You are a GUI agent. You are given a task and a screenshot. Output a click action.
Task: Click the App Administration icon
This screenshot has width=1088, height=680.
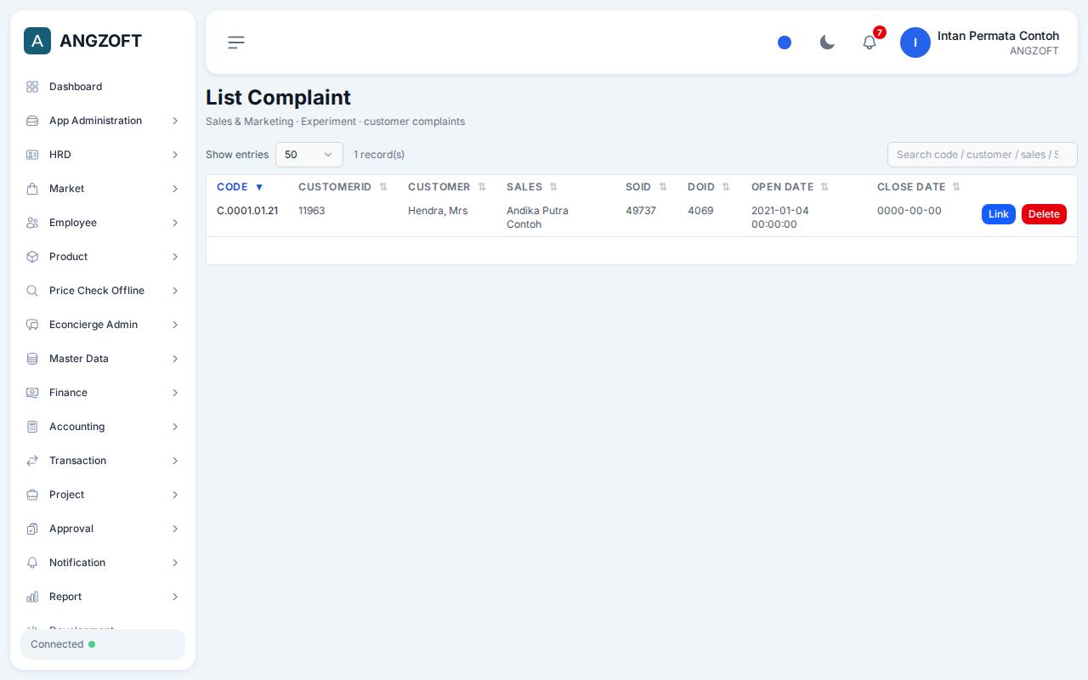[32, 121]
